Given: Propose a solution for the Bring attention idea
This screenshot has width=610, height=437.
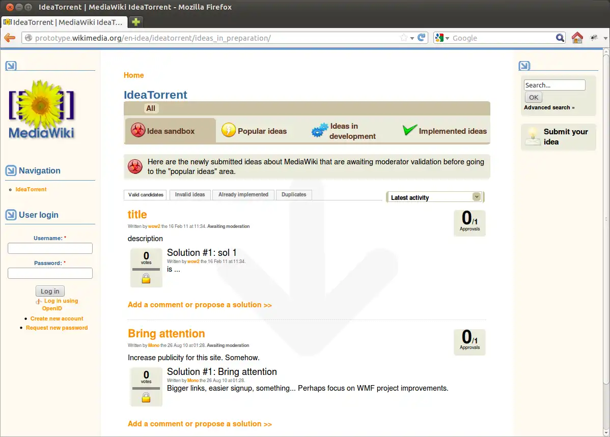Looking at the screenshot, I should point(200,423).
